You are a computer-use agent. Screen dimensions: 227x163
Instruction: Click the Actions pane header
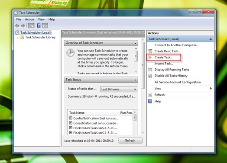pyautogui.click(x=180, y=33)
